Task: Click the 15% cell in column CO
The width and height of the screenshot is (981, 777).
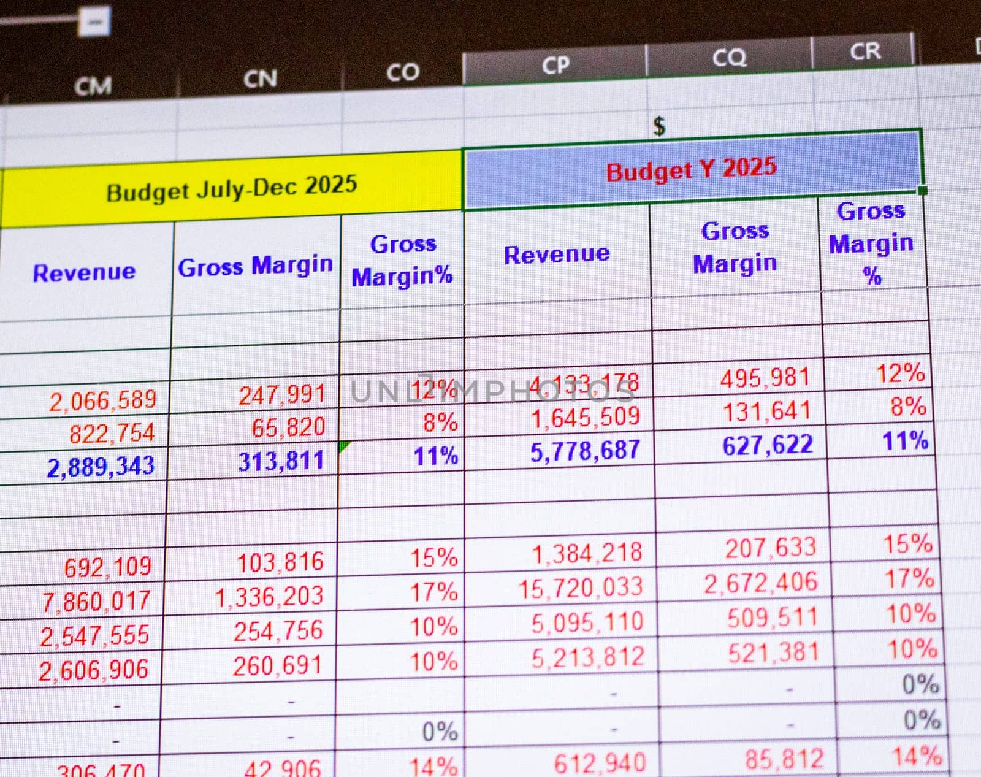Action: tap(400, 558)
